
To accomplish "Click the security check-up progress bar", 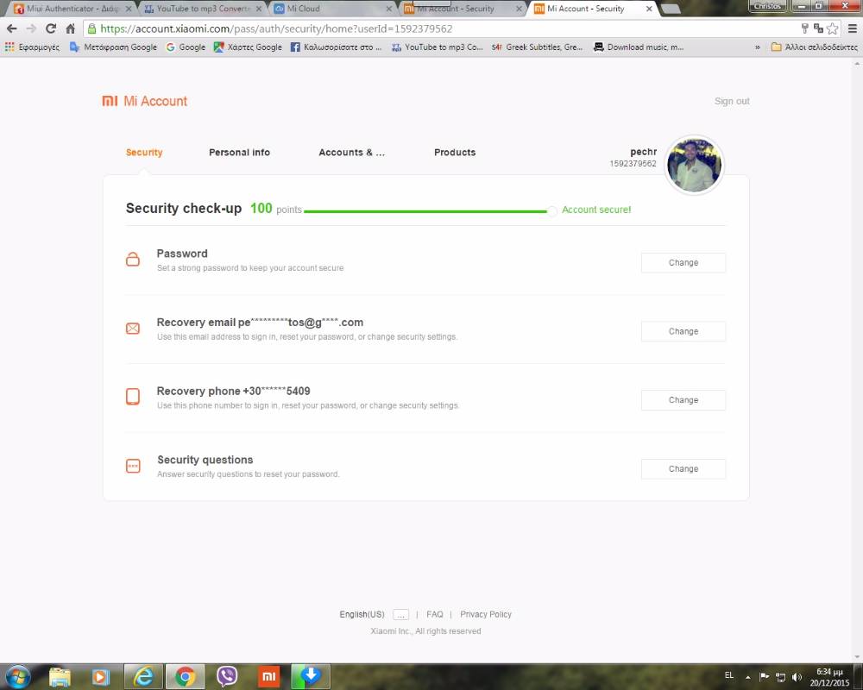I will coord(429,211).
